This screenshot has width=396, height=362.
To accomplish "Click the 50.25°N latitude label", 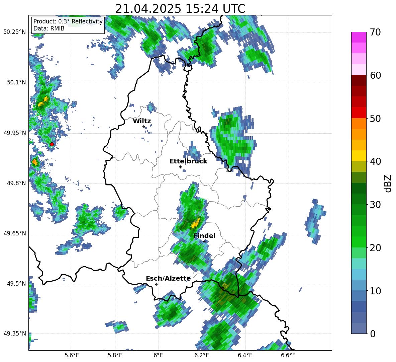I will click(x=15, y=32).
